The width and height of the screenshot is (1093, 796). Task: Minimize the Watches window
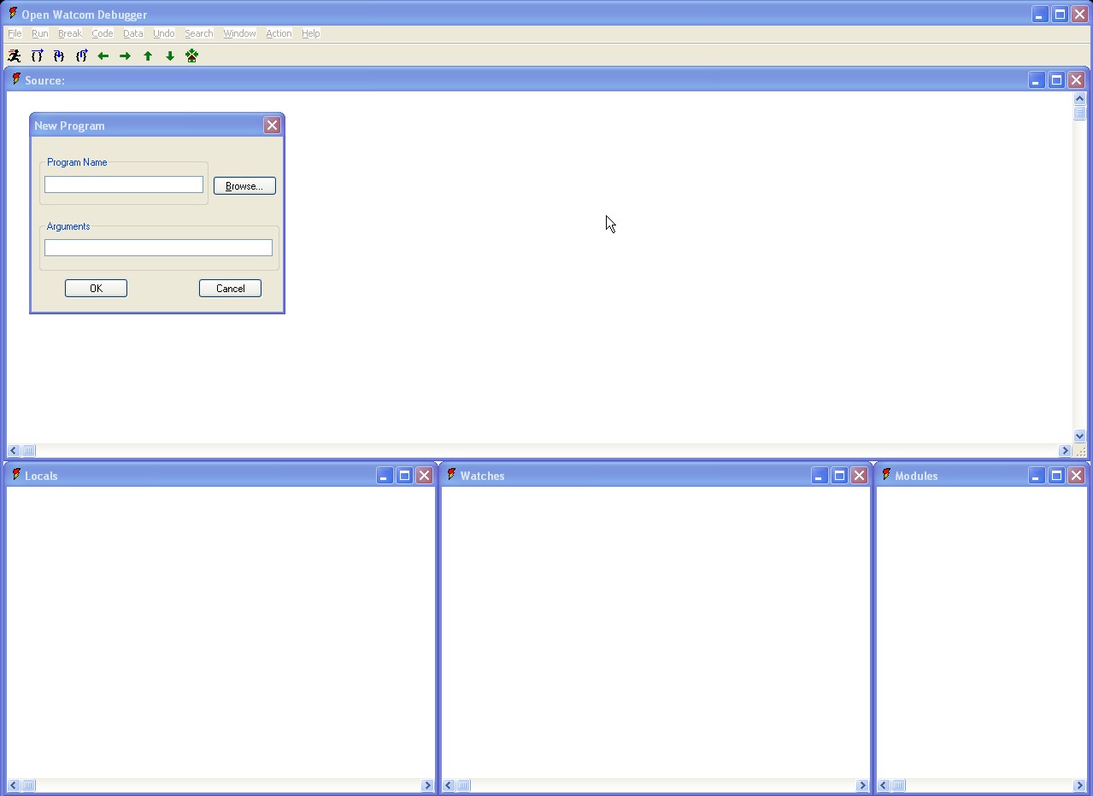click(820, 475)
